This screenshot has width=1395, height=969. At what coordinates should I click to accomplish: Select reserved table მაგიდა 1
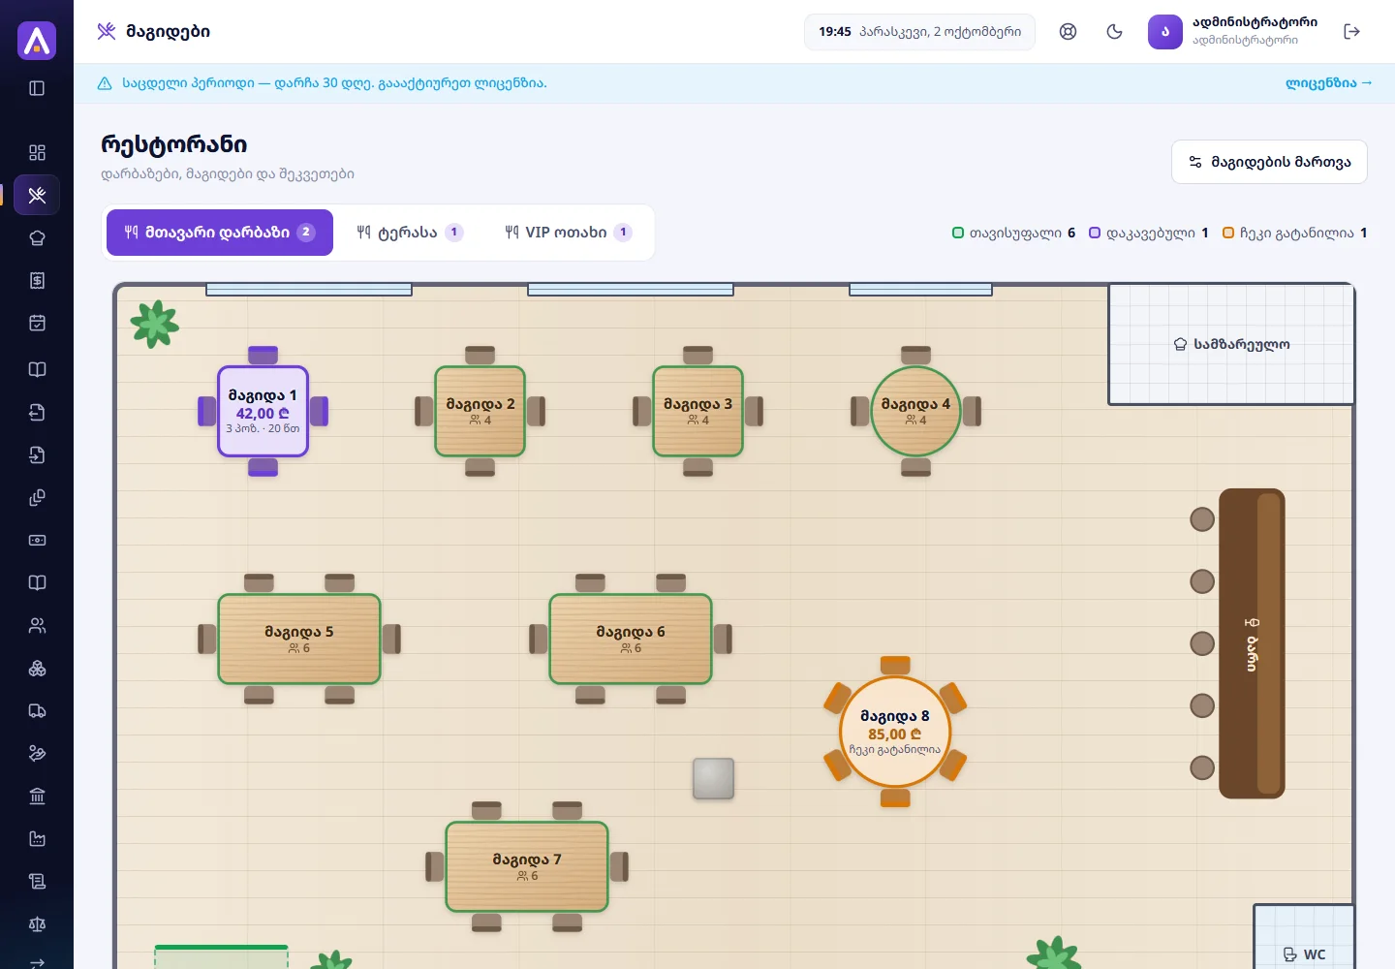[263, 411]
